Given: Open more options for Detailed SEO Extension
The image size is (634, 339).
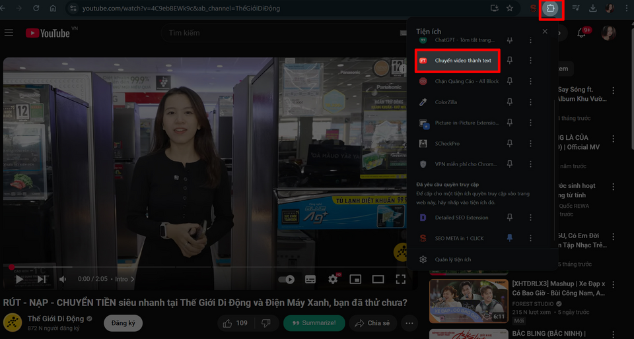Looking at the screenshot, I should (530, 218).
